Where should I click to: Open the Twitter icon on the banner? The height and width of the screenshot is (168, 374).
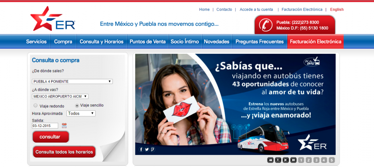(147, 149)
